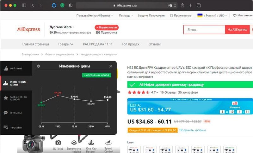This screenshot has height=153, width=253.
Task: Search with the На AliExpress button
Action: pyautogui.click(x=237, y=30)
